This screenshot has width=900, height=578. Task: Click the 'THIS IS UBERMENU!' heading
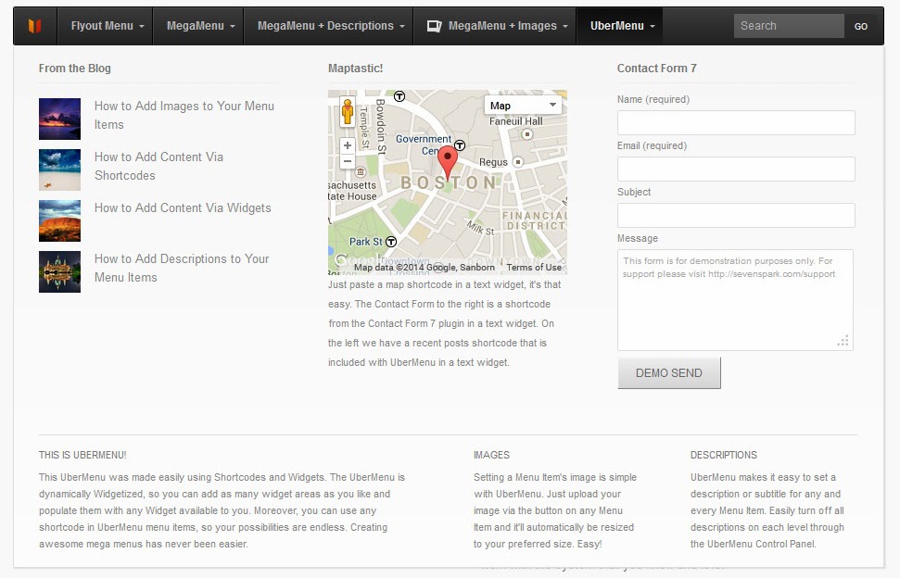click(x=82, y=455)
